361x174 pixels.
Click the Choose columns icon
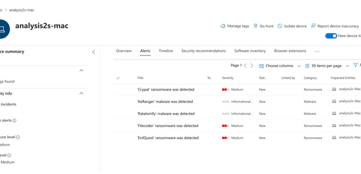261,66
